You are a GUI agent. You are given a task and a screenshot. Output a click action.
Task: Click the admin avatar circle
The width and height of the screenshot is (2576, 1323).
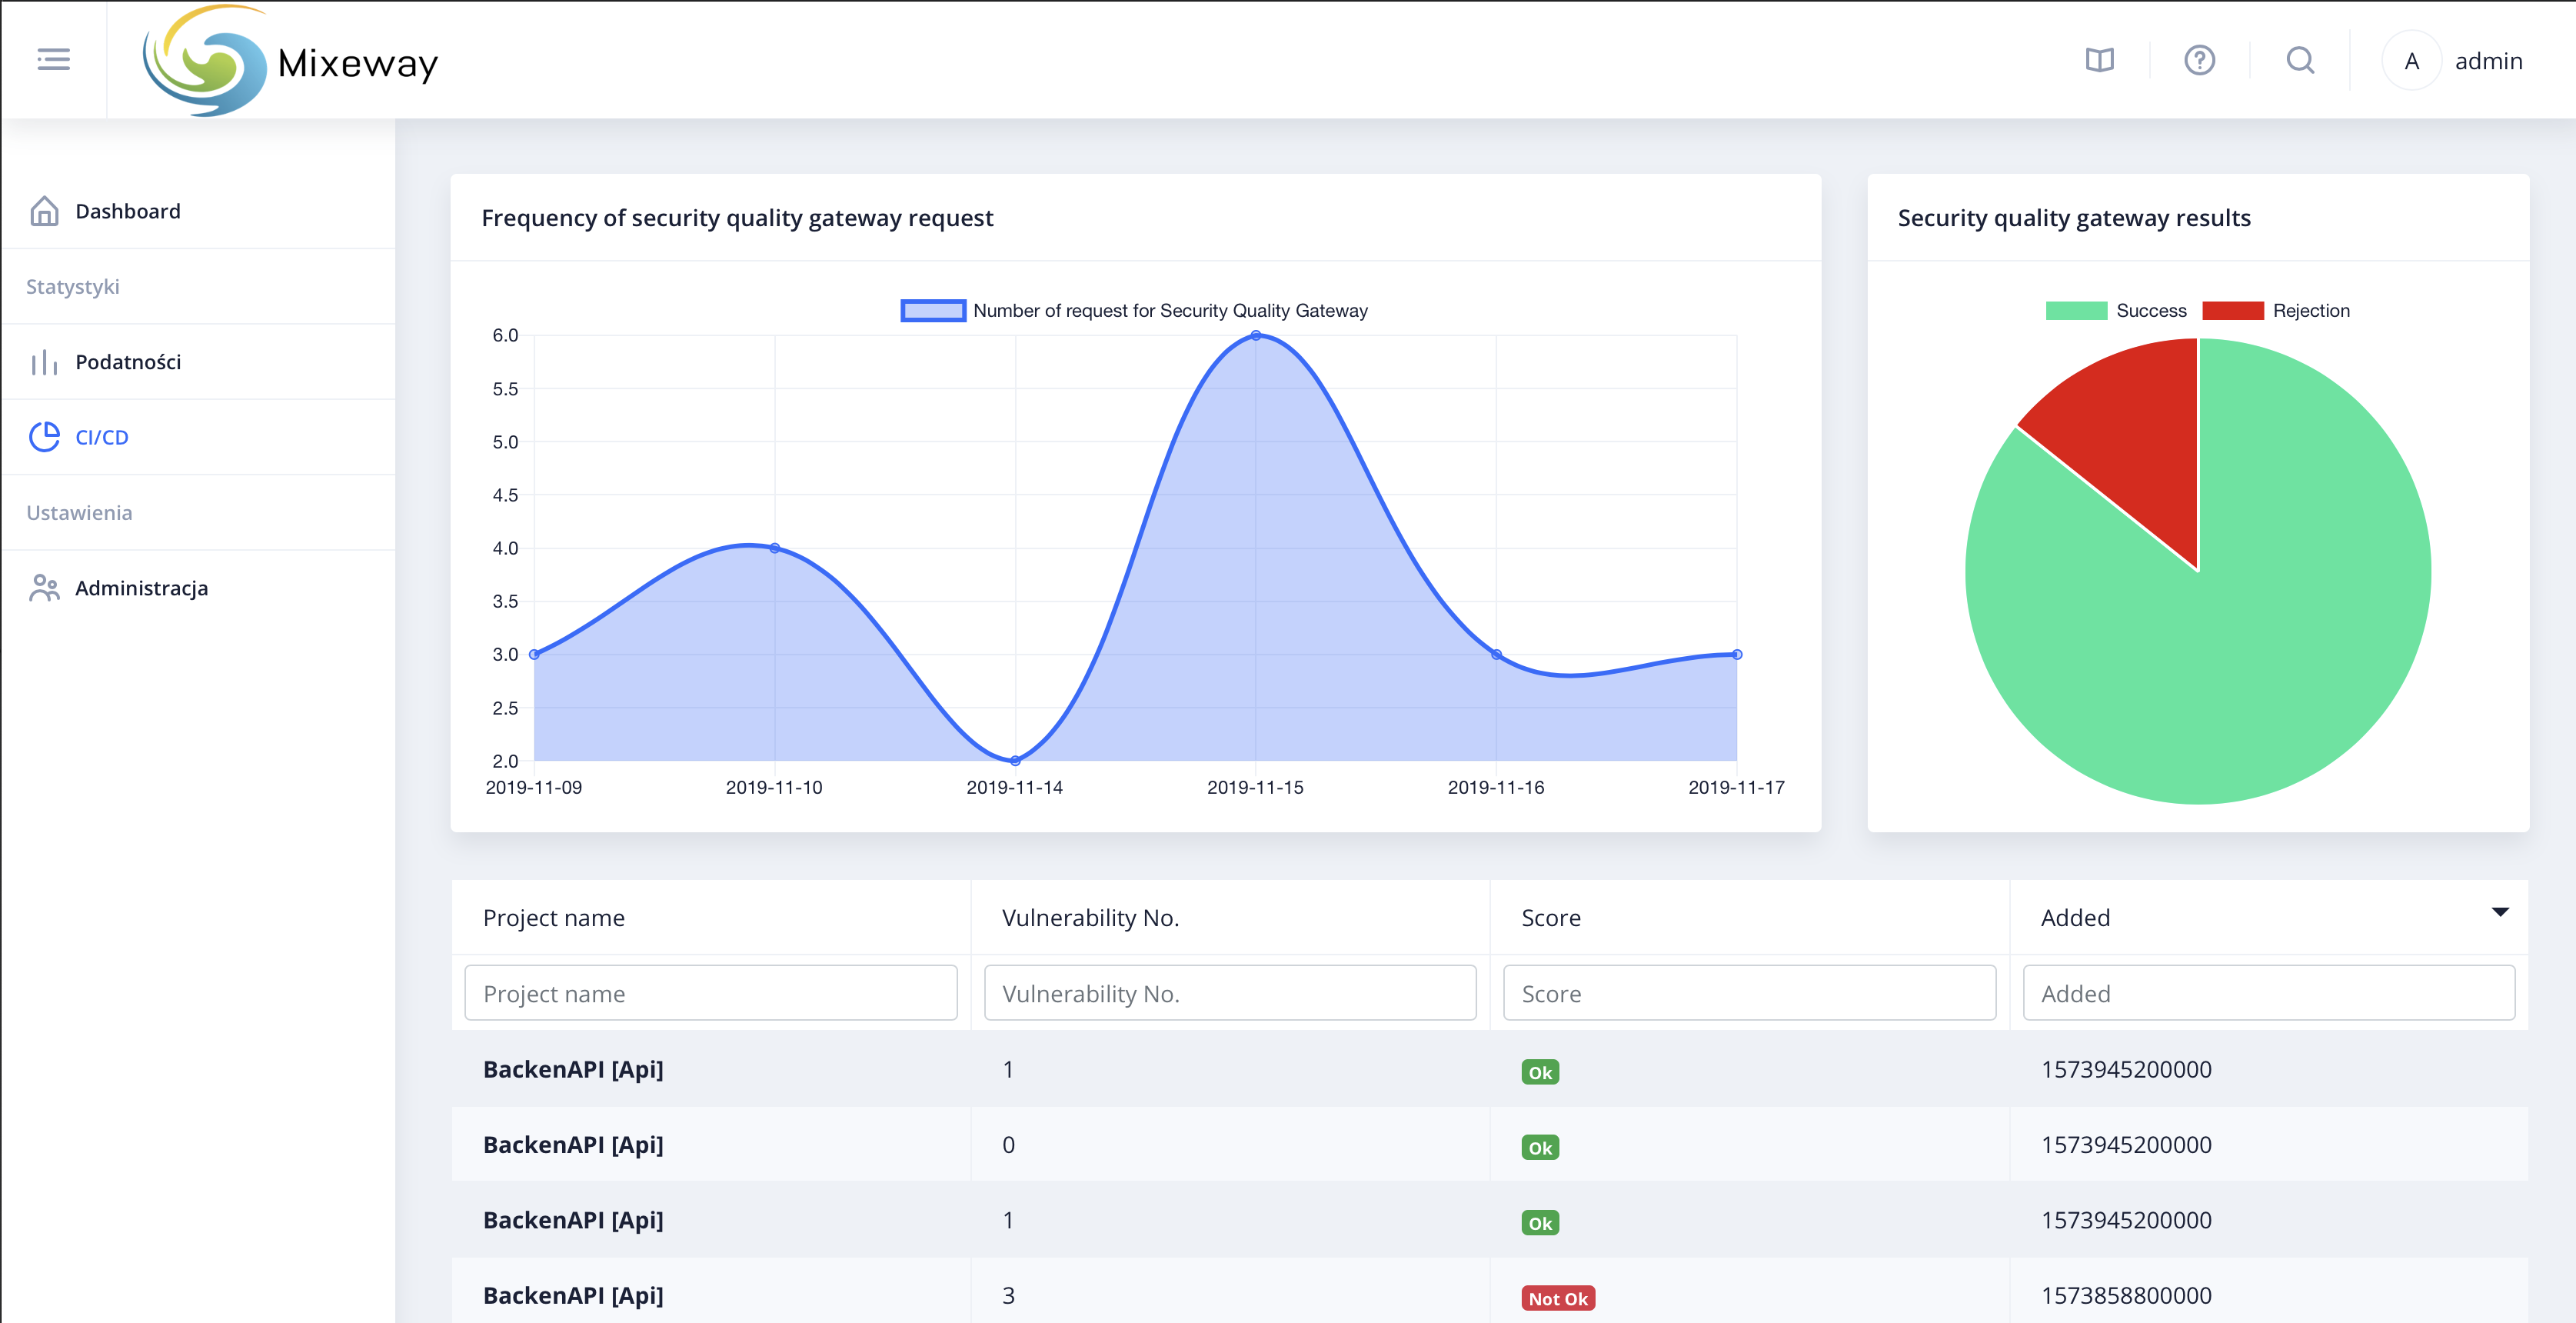point(2411,61)
